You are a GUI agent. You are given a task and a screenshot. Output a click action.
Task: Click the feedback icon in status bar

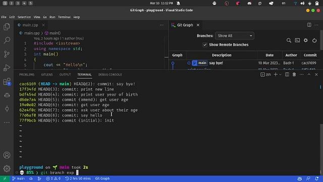(308, 178)
